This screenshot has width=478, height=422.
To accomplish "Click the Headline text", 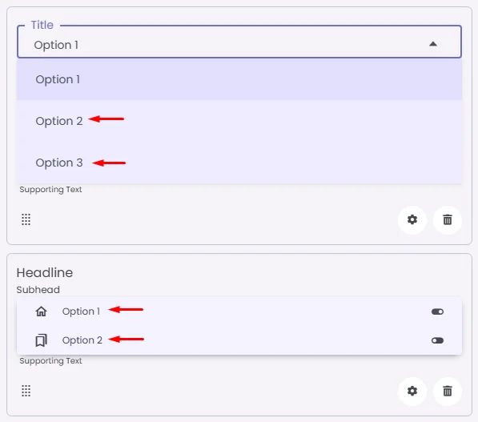I will point(45,272).
